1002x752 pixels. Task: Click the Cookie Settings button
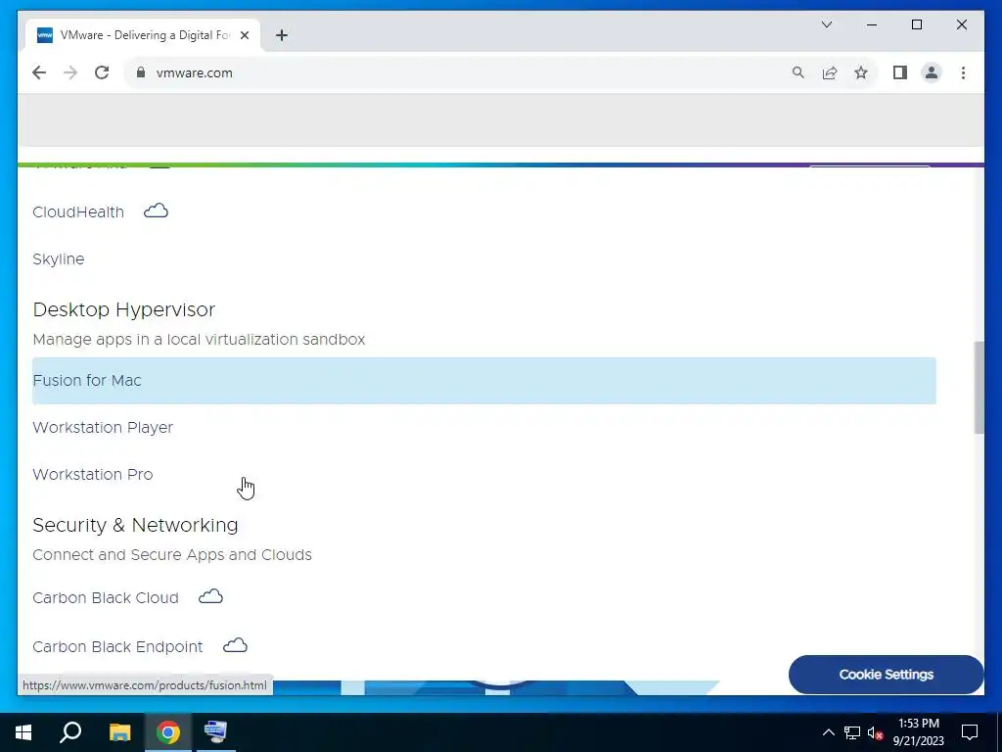coord(886,675)
